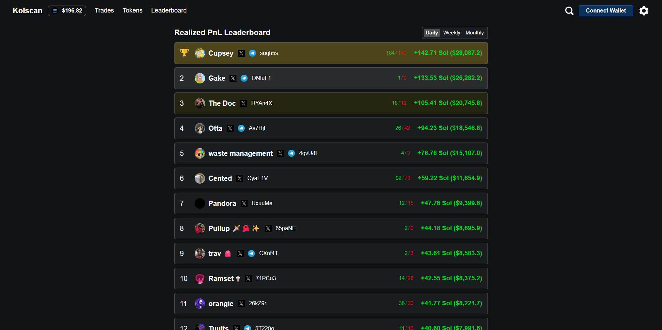Switch to Weekly leaderboard view

point(452,32)
